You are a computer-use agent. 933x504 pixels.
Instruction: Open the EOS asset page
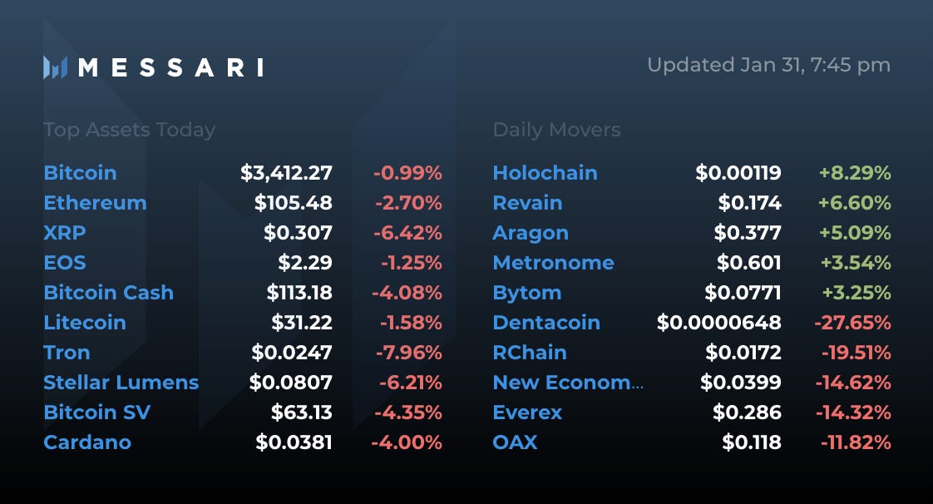65,263
